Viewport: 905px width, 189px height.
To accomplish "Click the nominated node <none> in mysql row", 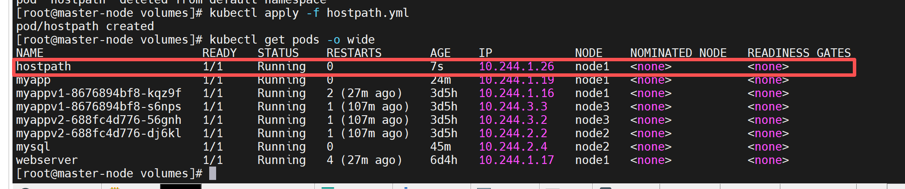I will (x=651, y=147).
